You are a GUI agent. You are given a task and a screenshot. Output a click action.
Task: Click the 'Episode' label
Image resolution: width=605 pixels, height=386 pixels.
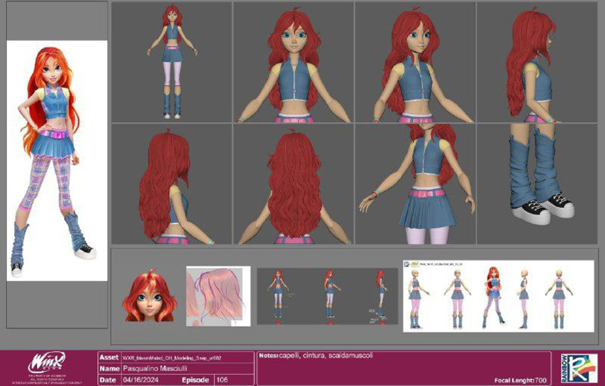point(195,380)
